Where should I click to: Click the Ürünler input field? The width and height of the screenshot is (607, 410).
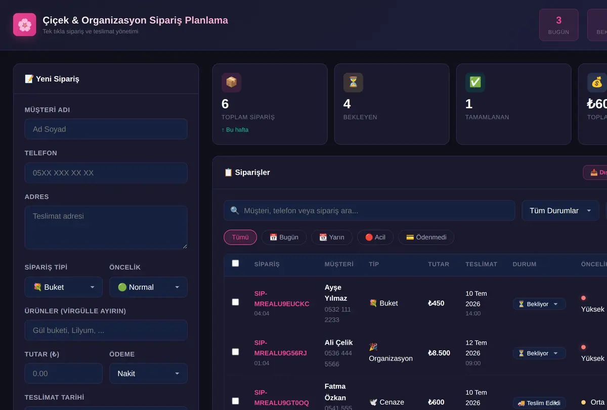click(106, 330)
